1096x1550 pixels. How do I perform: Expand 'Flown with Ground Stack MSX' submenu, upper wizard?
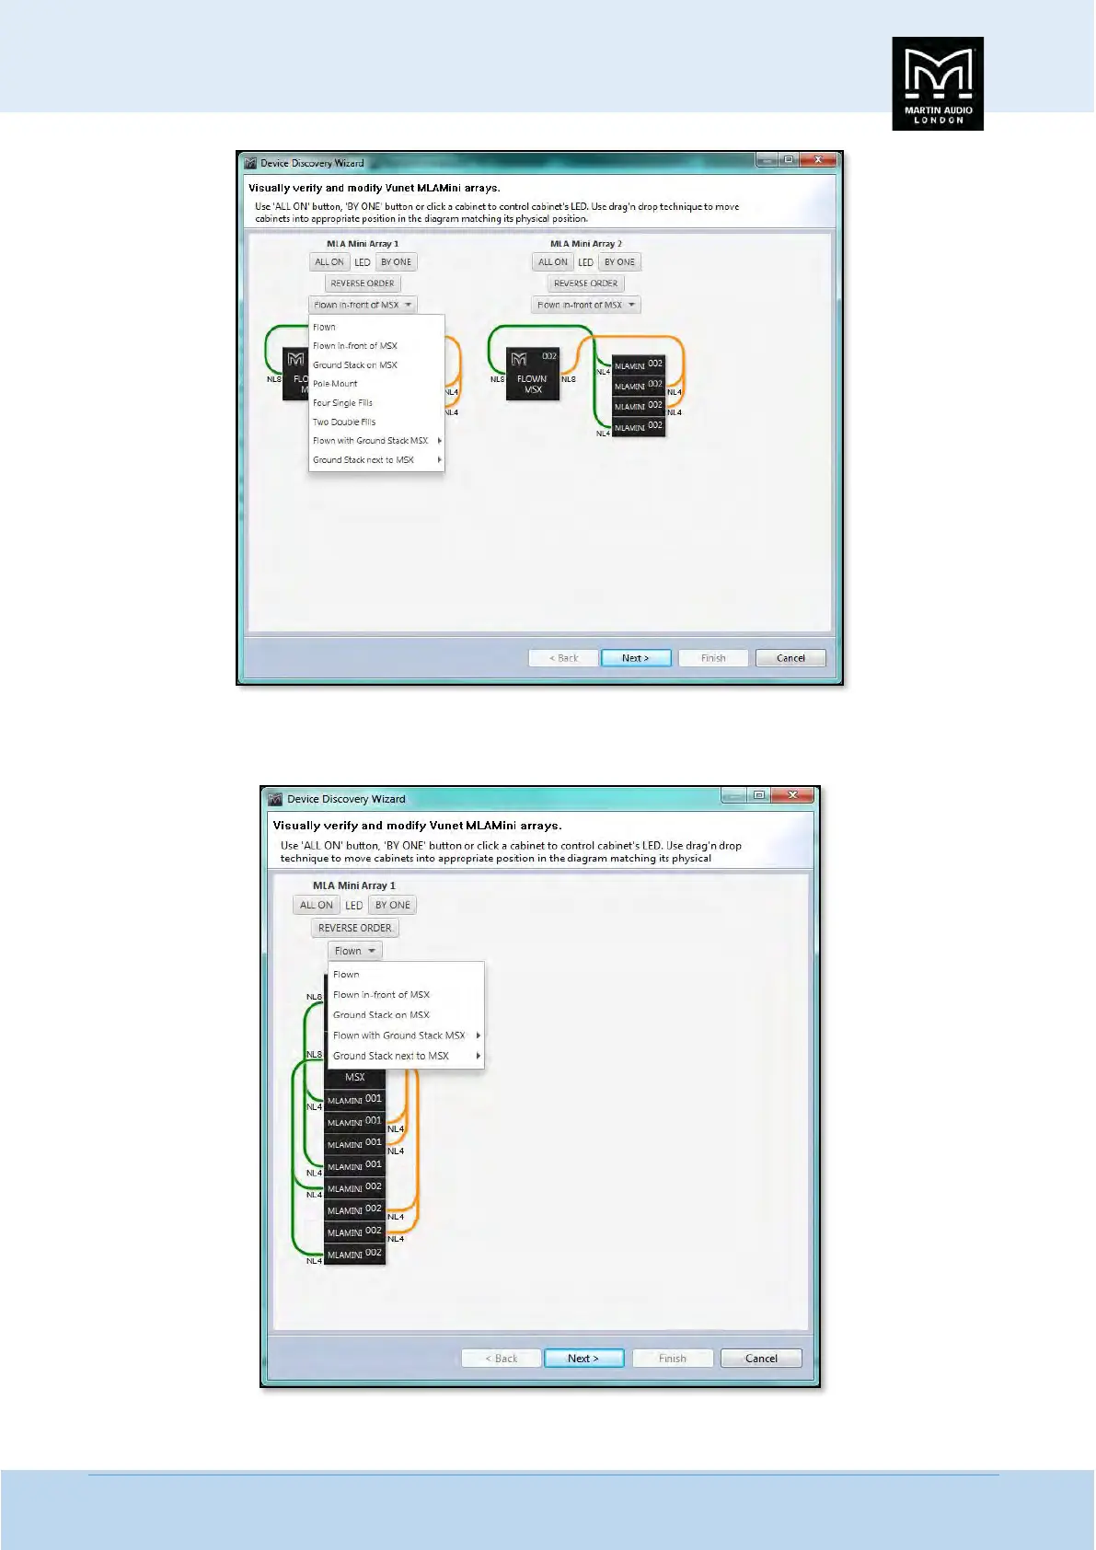[x=376, y=441]
